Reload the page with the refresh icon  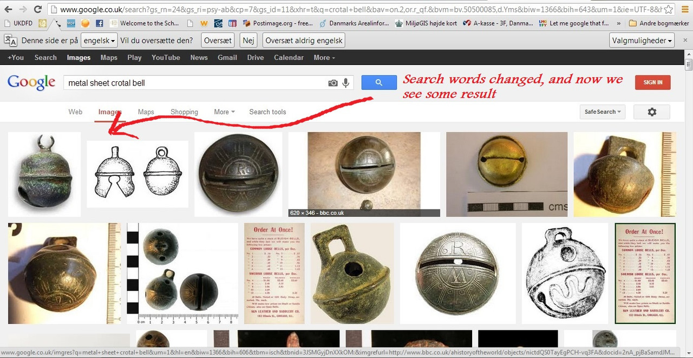37,9
